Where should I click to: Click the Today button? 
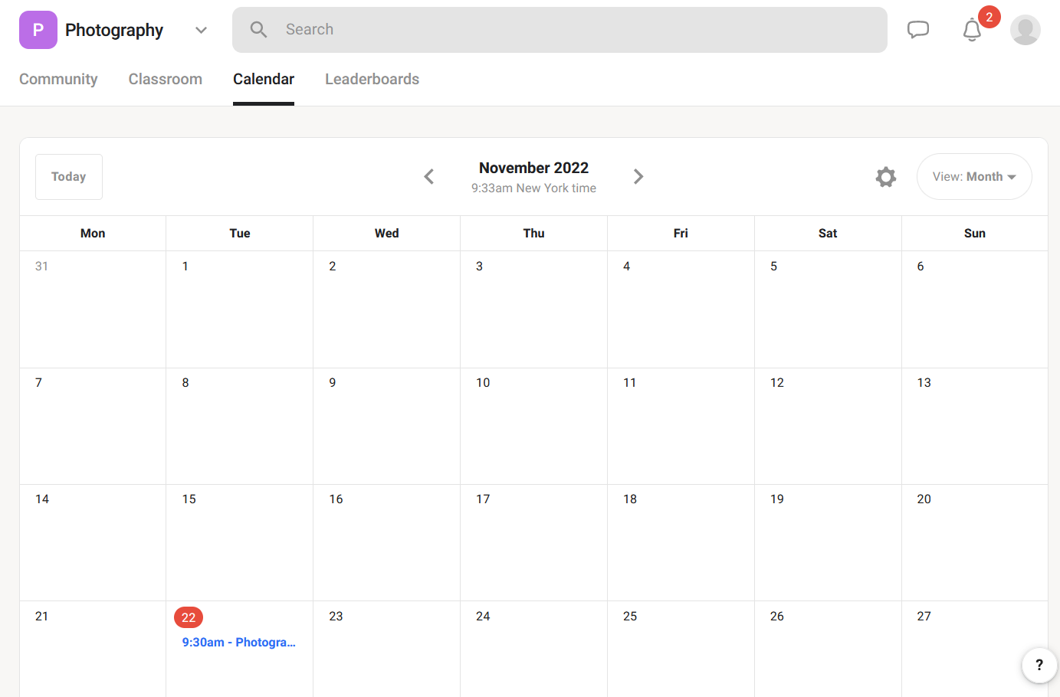click(x=68, y=176)
